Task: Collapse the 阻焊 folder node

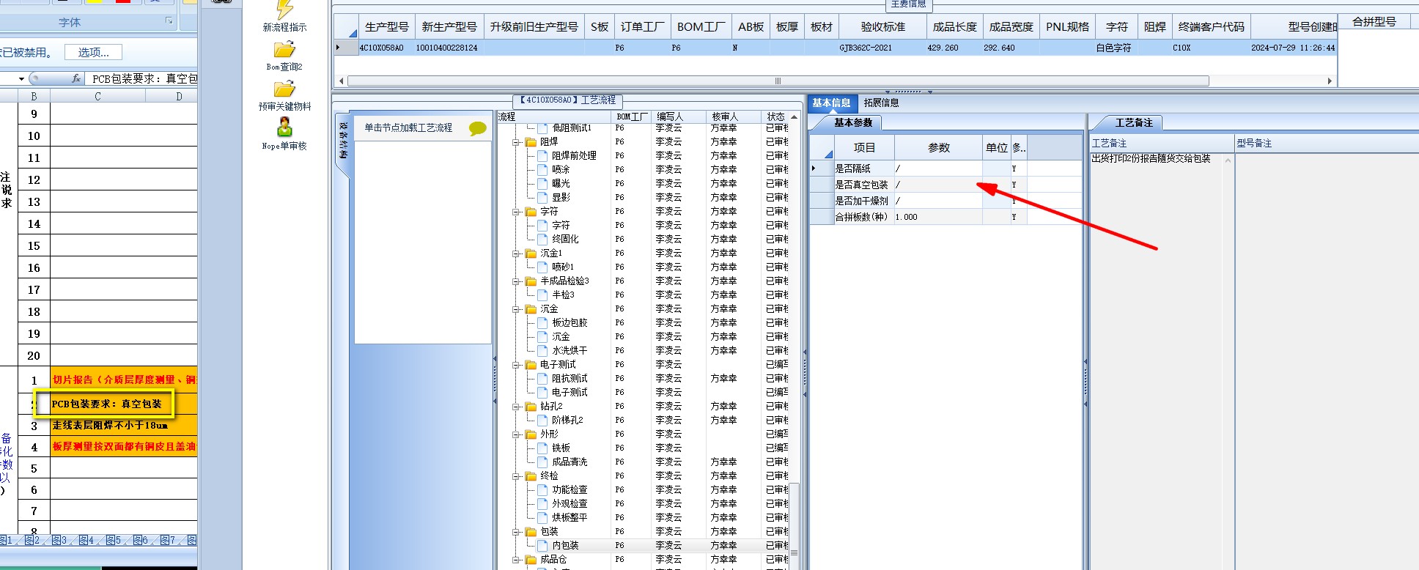Action: pyautogui.click(x=516, y=142)
